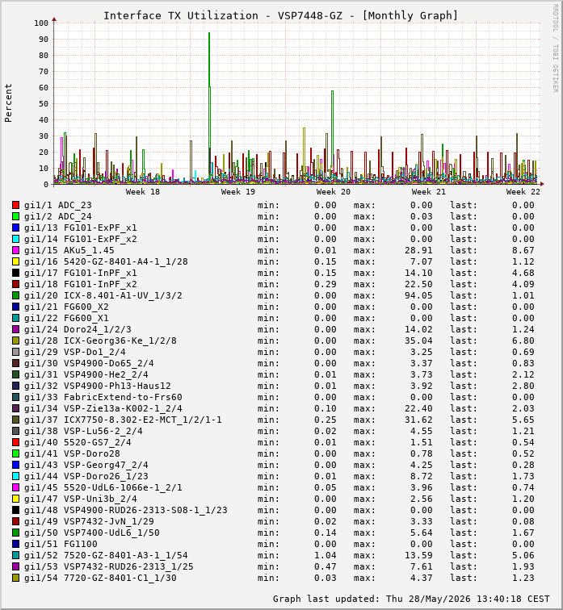Select legend label gi1/30 VSP4900-Do65_2/4
The width and height of the screenshot is (563, 610).
tap(89, 363)
